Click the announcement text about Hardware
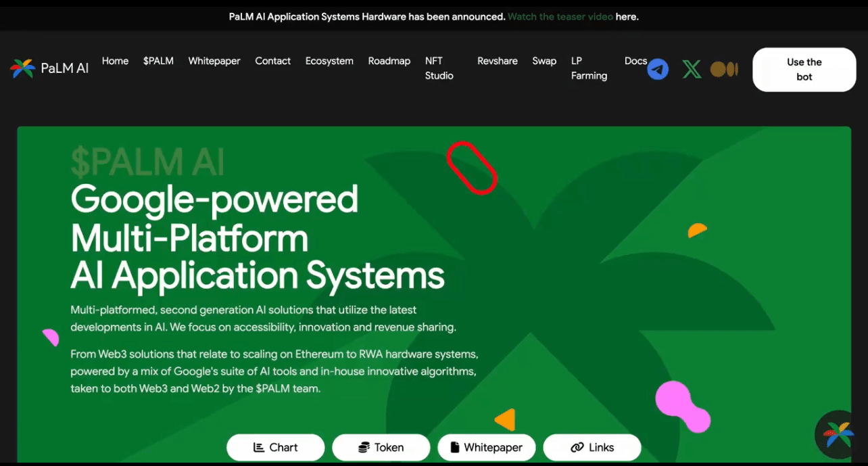868x466 pixels. pyautogui.click(x=367, y=16)
